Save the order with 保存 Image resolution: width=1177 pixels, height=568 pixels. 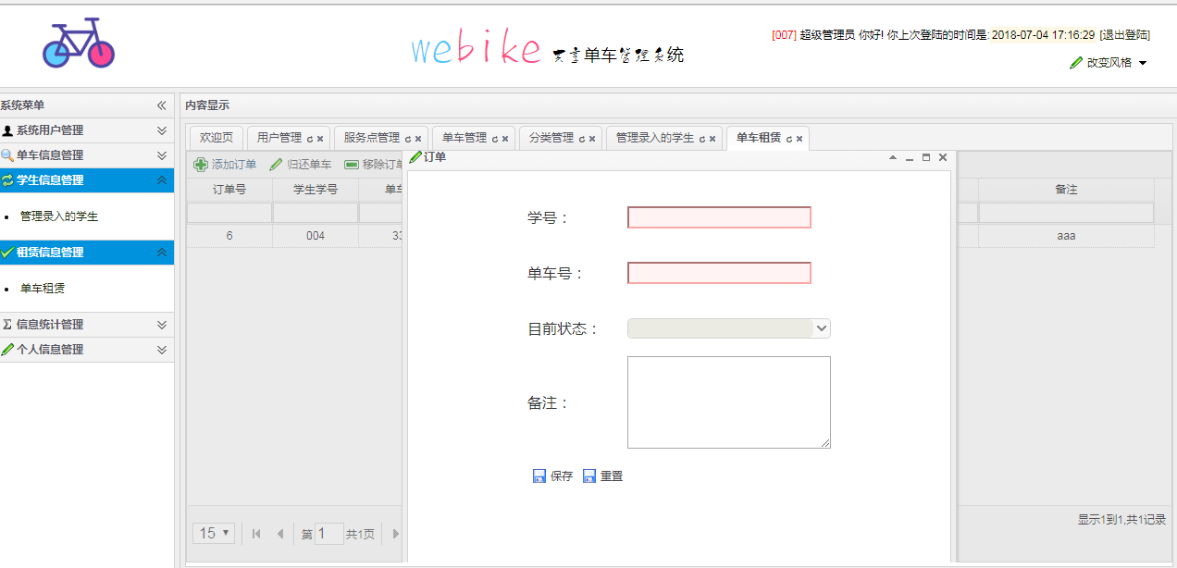[x=552, y=476]
